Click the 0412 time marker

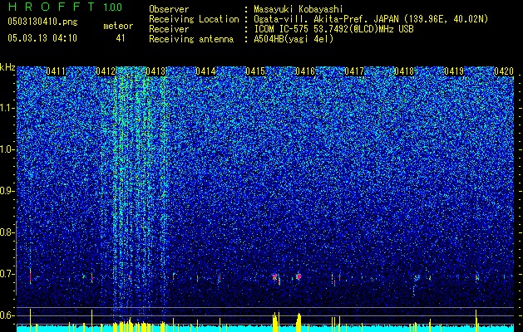tap(106, 71)
